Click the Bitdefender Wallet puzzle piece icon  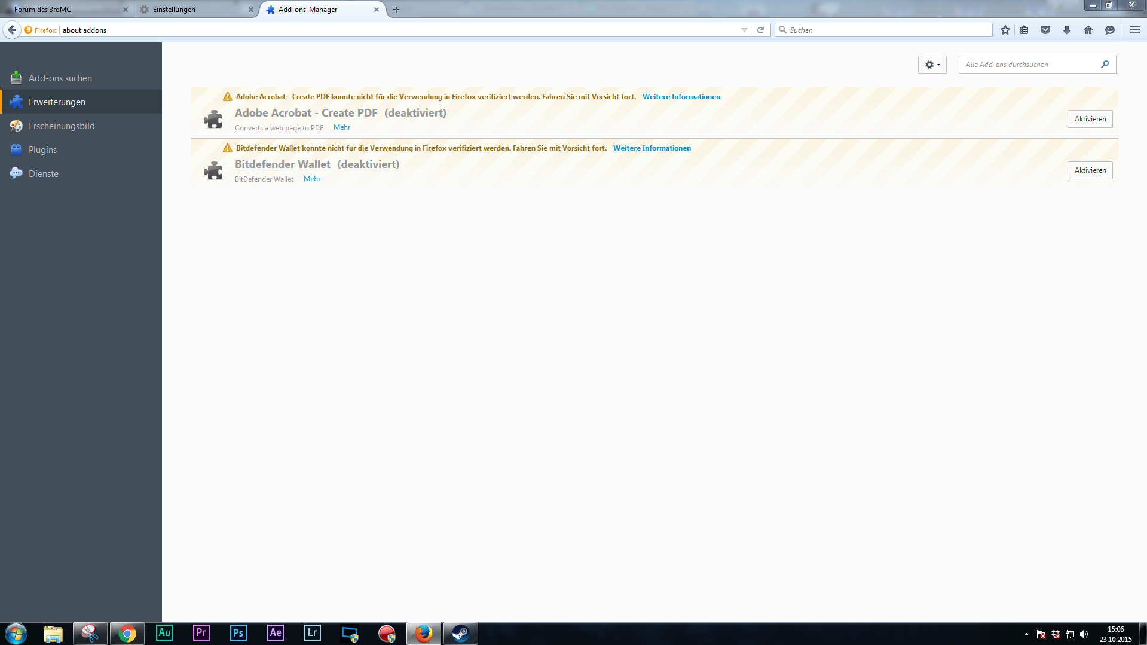pyautogui.click(x=213, y=170)
